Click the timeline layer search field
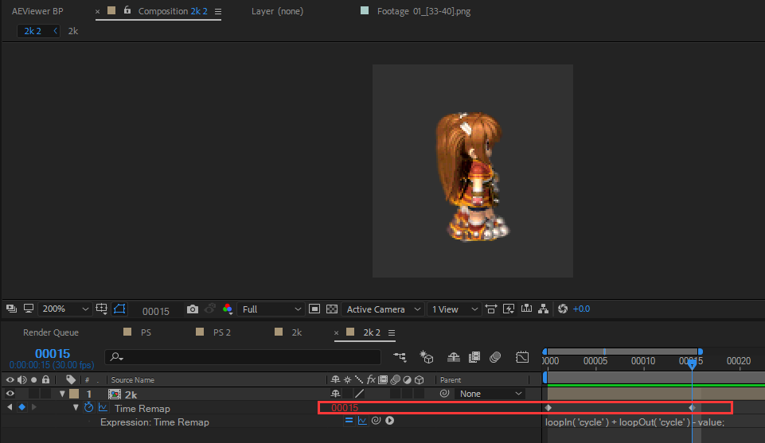Image resolution: width=765 pixels, height=443 pixels. (x=243, y=357)
